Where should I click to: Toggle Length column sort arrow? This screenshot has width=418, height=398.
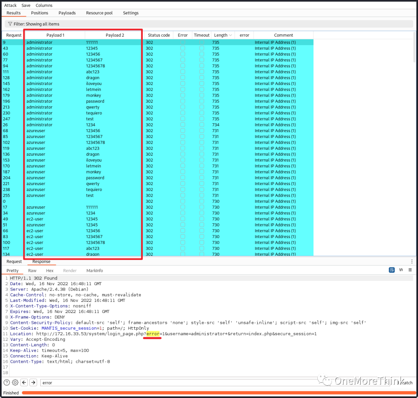pos(230,35)
